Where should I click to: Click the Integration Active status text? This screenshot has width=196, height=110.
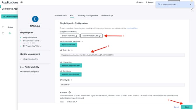(30, 38)
